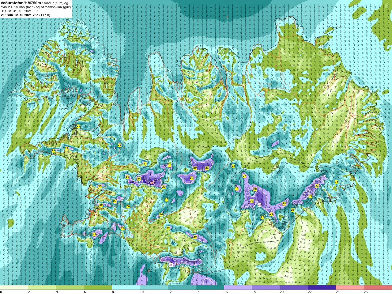This screenshot has height=294, width=392.
Task: Pick the legend scale number '18'
Action: pos(254,292)
